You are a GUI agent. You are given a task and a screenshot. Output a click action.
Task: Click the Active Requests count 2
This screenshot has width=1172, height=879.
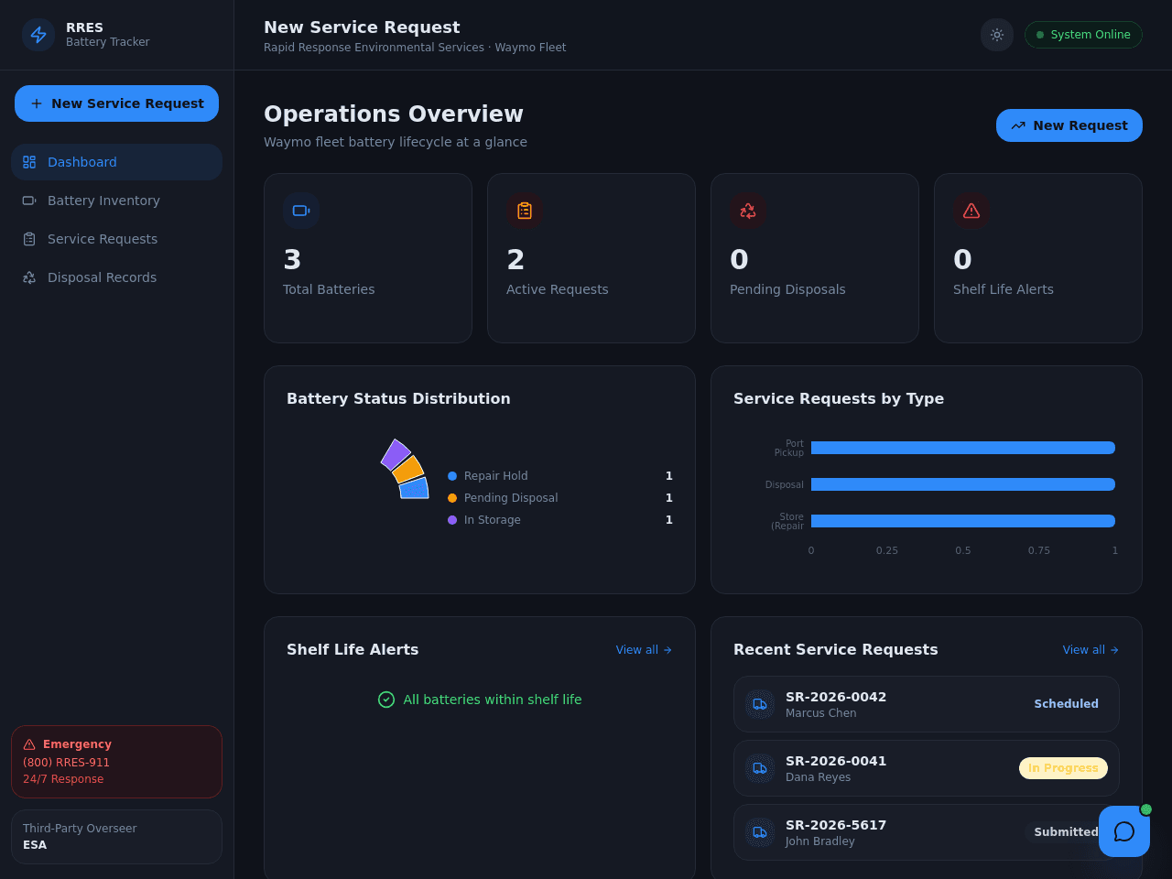pos(515,260)
